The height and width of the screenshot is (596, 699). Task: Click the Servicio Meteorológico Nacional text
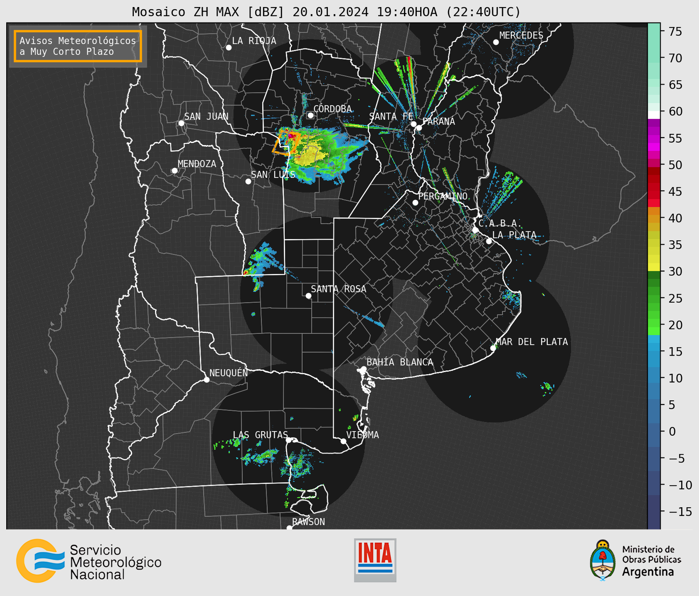pyautogui.click(x=116, y=562)
